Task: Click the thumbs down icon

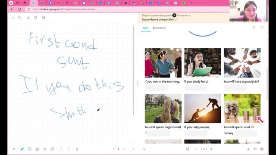Action: pos(255,149)
